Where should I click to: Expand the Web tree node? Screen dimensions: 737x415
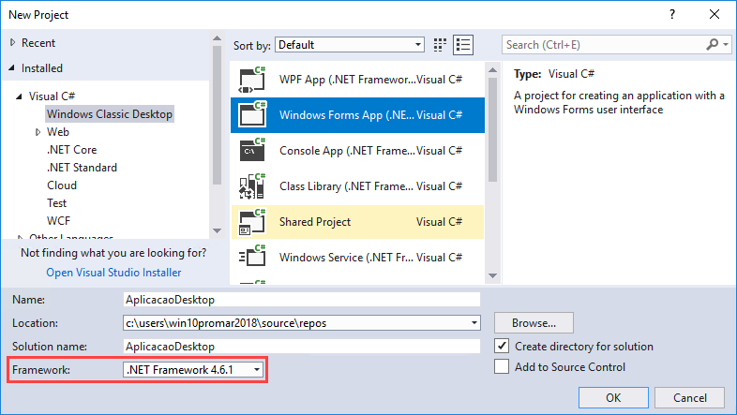(38, 132)
